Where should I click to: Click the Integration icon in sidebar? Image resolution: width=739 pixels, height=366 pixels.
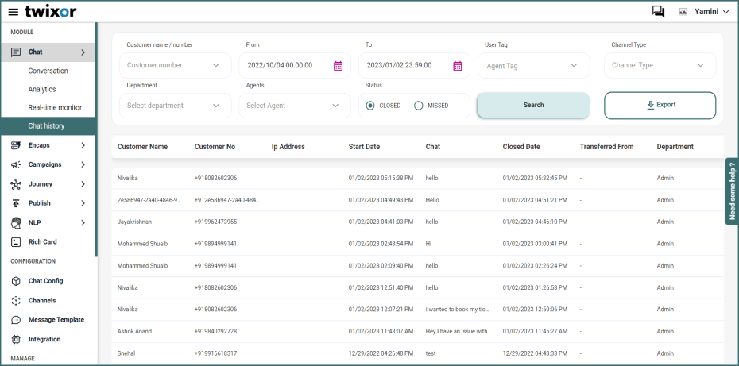[16, 340]
